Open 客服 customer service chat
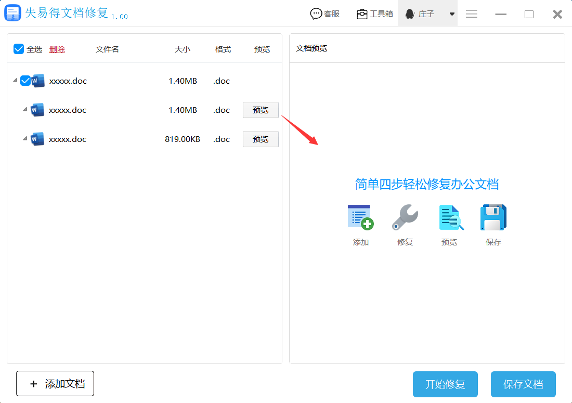This screenshot has width=572, height=403. 324,14
